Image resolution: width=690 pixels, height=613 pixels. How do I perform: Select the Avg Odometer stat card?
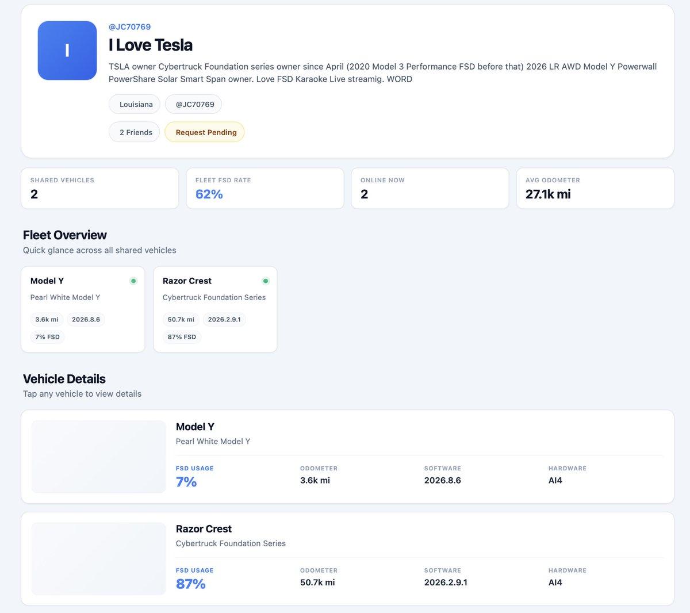click(x=595, y=188)
